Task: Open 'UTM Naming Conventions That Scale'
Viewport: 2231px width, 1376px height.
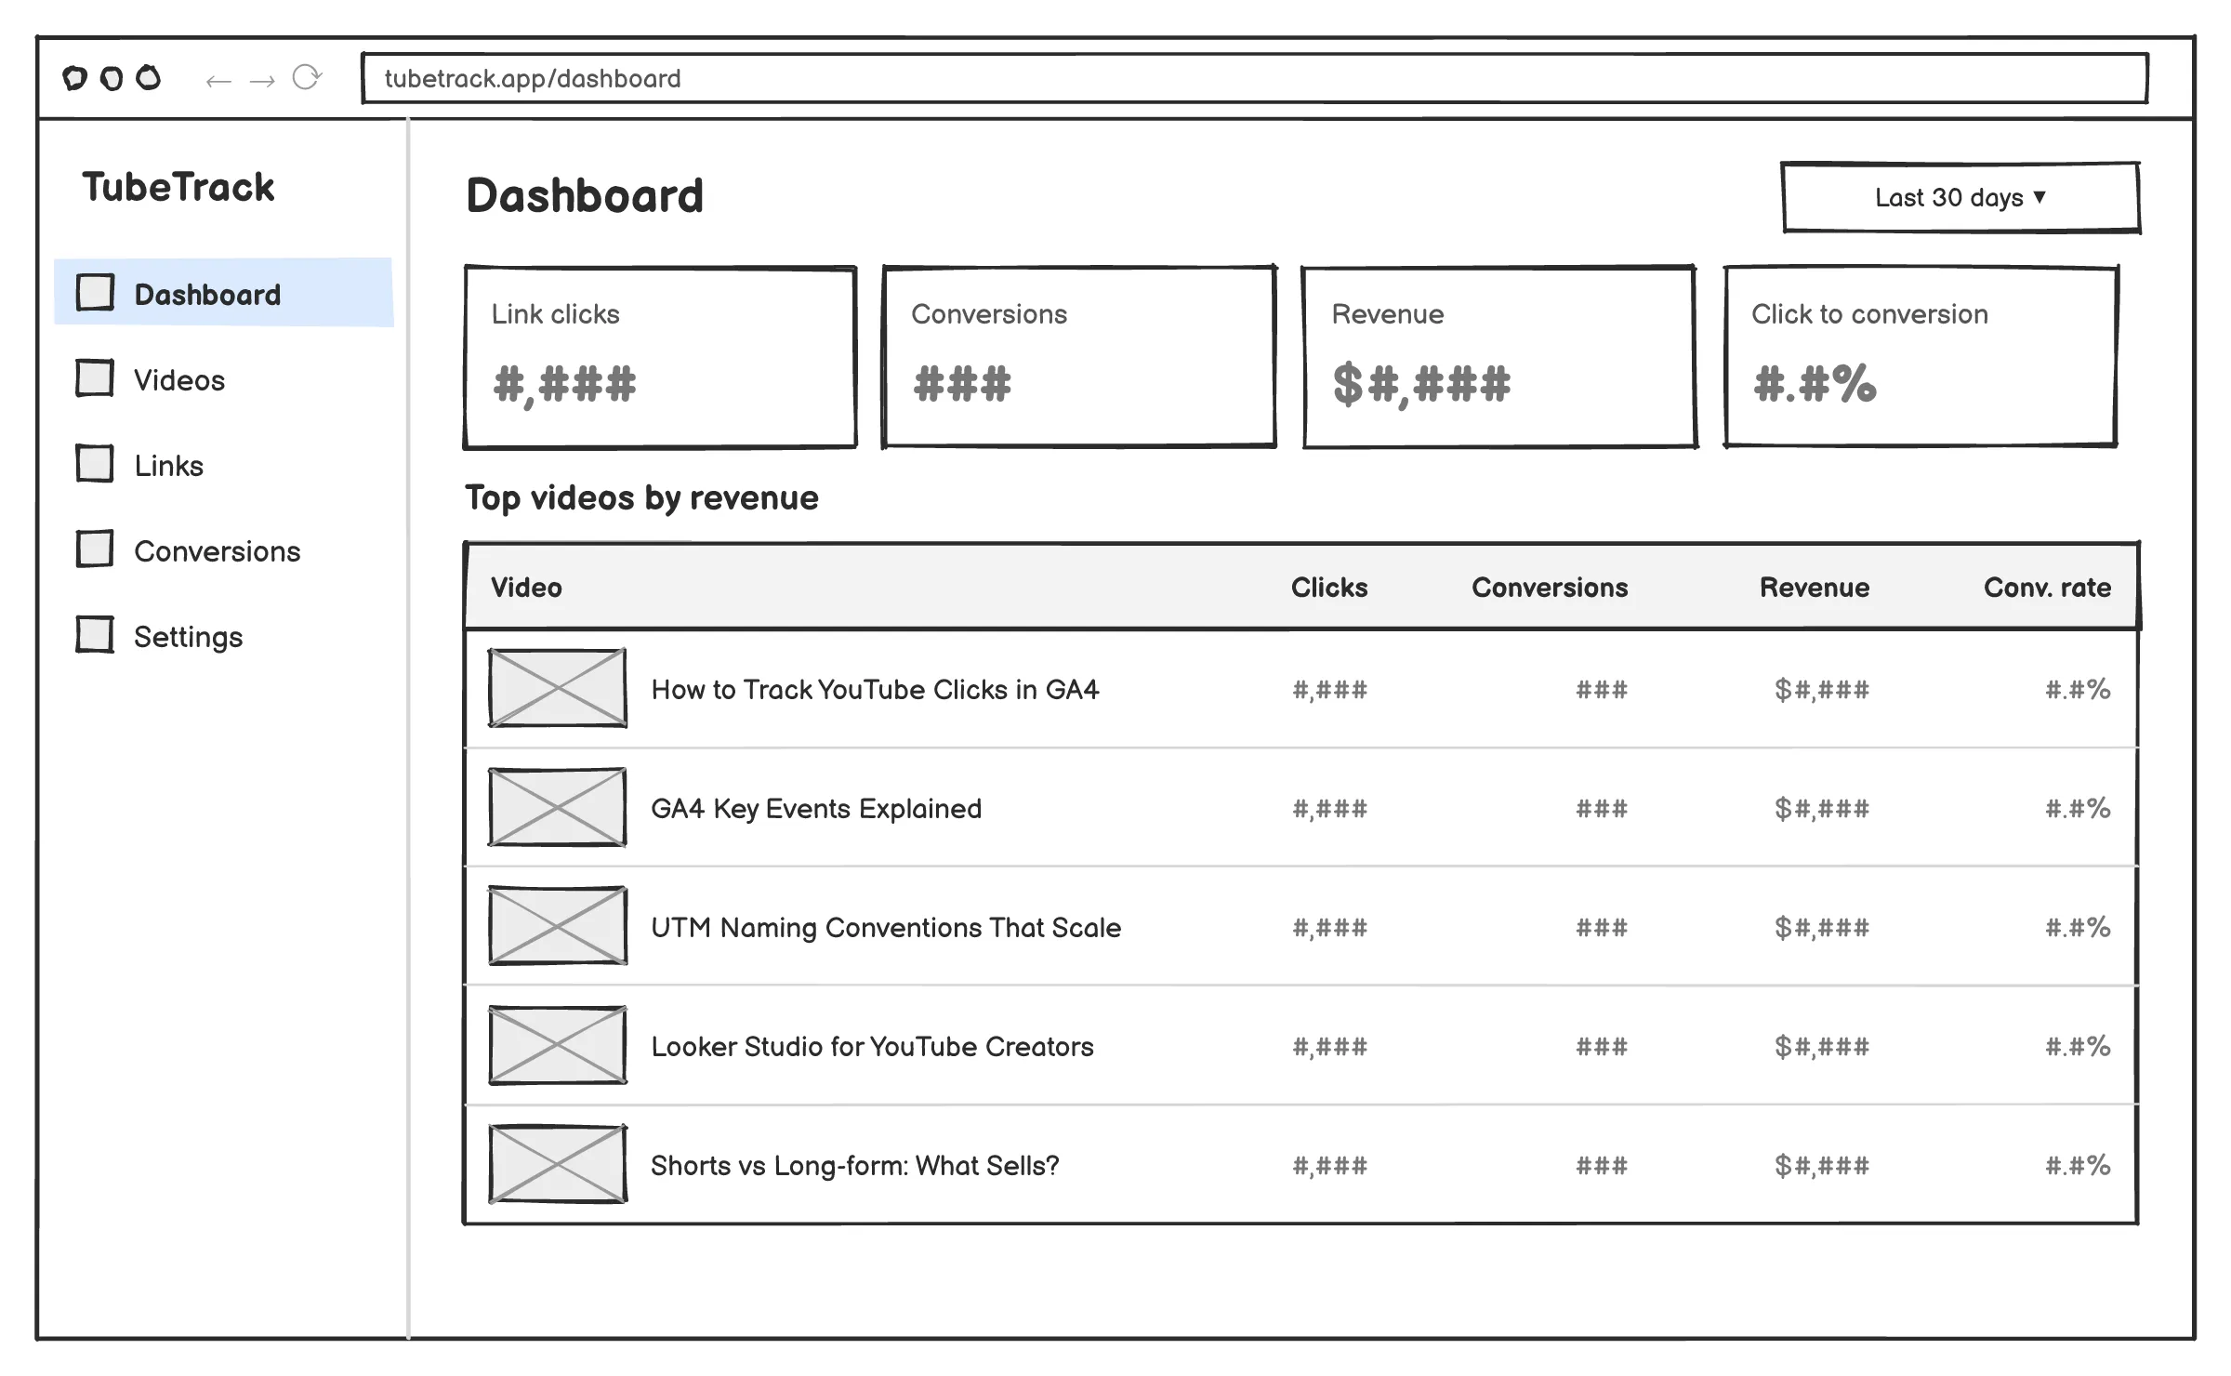Action: click(x=886, y=928)
